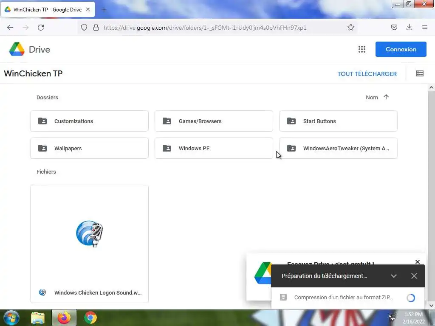Open File Explorer from the taskbar
This screenshot has width=435, height=326.
tap(38, 318)
